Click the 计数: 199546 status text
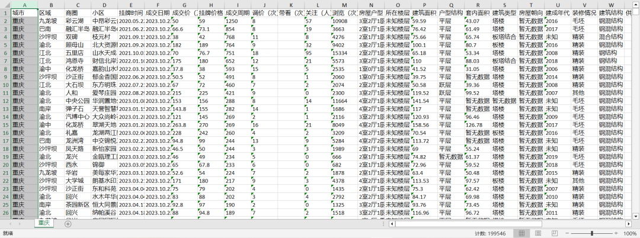Viewport: 640px width, 238px height. pos(490,233)
